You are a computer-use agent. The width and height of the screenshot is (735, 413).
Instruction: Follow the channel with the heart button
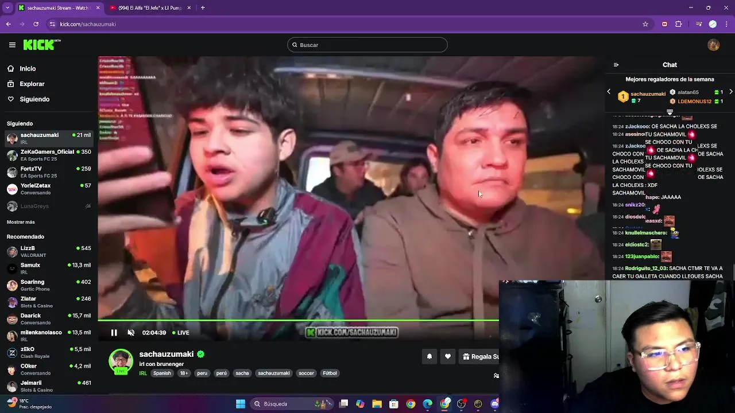[x=448, y=356]
